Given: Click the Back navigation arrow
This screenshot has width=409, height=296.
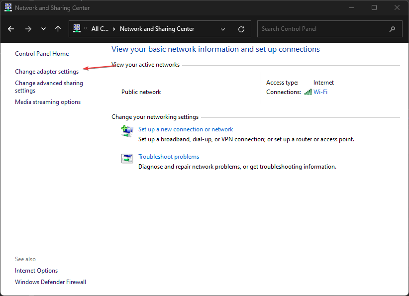Looking at the screenshot, I should click(x=11, y=29).
